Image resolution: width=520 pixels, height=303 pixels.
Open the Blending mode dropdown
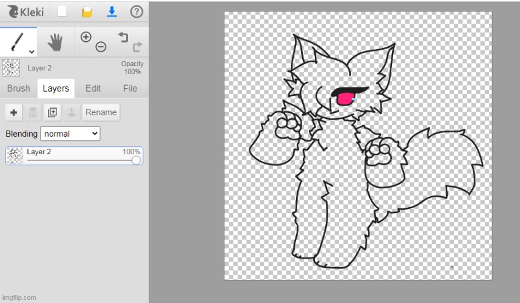coord(70,134)
